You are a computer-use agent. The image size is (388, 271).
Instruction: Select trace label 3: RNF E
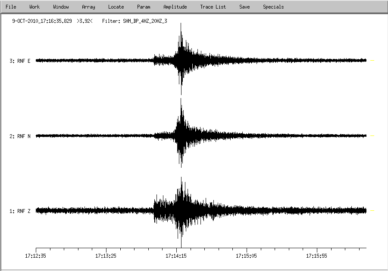tap(20, 61)
